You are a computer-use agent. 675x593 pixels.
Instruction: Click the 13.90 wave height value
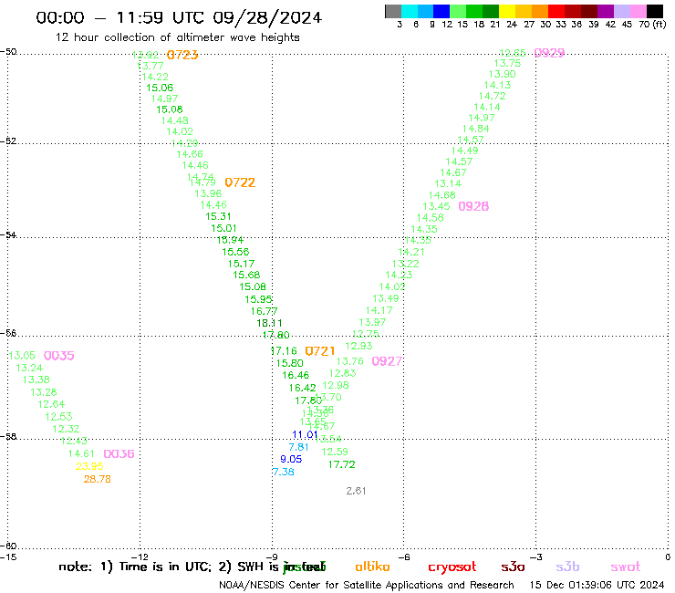[502, 74]
